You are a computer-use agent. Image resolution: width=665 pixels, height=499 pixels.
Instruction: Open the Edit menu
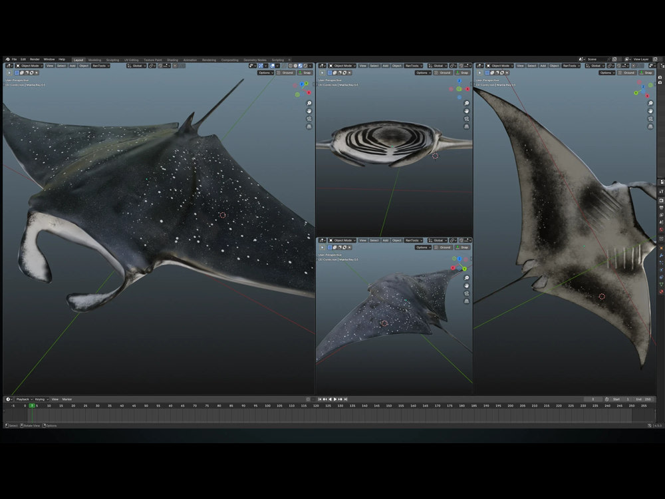point(23,59)
